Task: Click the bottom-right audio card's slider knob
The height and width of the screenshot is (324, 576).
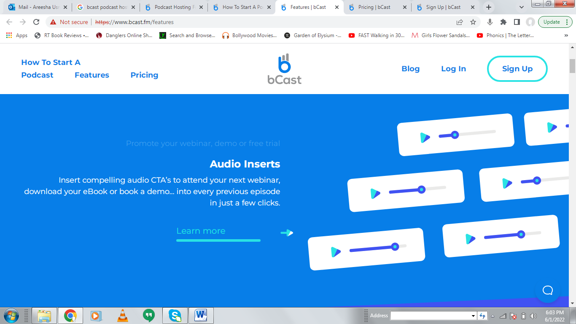Action: tap(521, 234)
